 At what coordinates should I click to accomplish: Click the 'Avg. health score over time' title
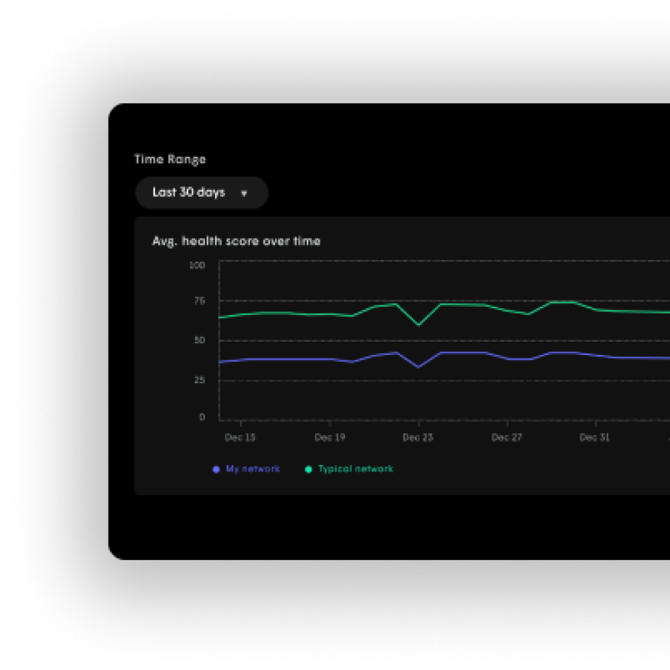coord(237,241)
